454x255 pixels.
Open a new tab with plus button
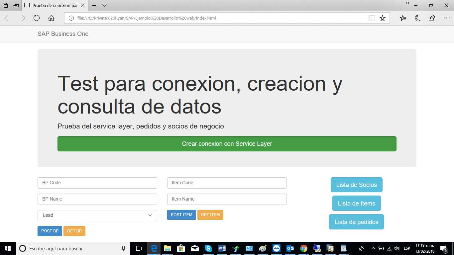(94, 5)
